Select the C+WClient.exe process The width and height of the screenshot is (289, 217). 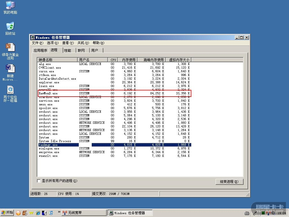click(114, 68)
